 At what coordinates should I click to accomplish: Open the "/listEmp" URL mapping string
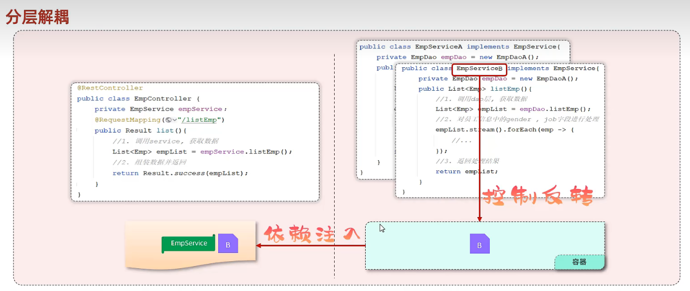pos(199,120)
